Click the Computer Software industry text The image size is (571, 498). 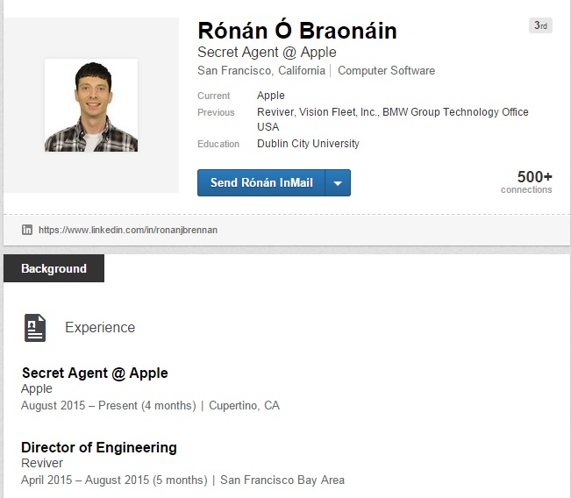[x=387, y=71]
